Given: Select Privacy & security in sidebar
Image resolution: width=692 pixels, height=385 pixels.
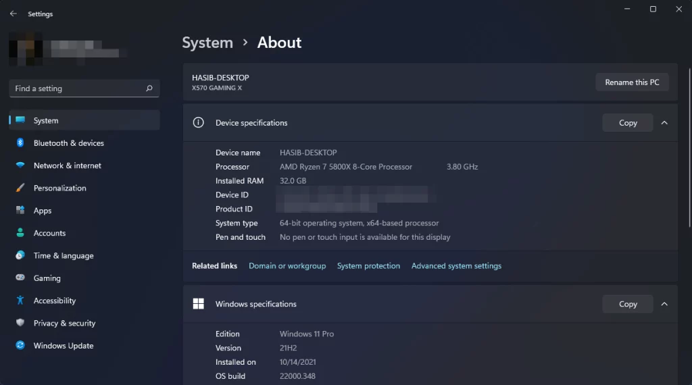Looking at the screenshot, I should point(64,323).
